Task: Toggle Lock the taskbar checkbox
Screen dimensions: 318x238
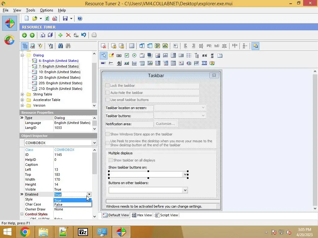Action: 108,86
